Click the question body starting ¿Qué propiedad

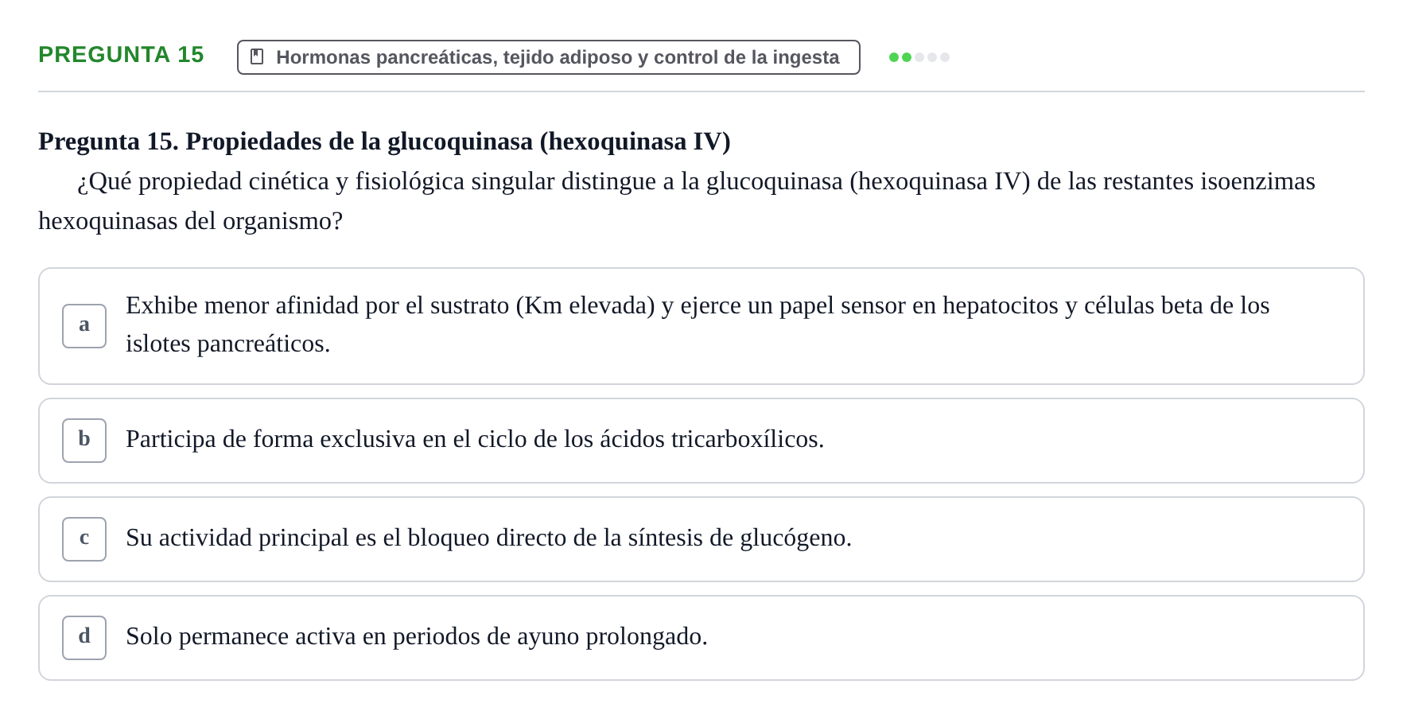click(x=677, y=201)
